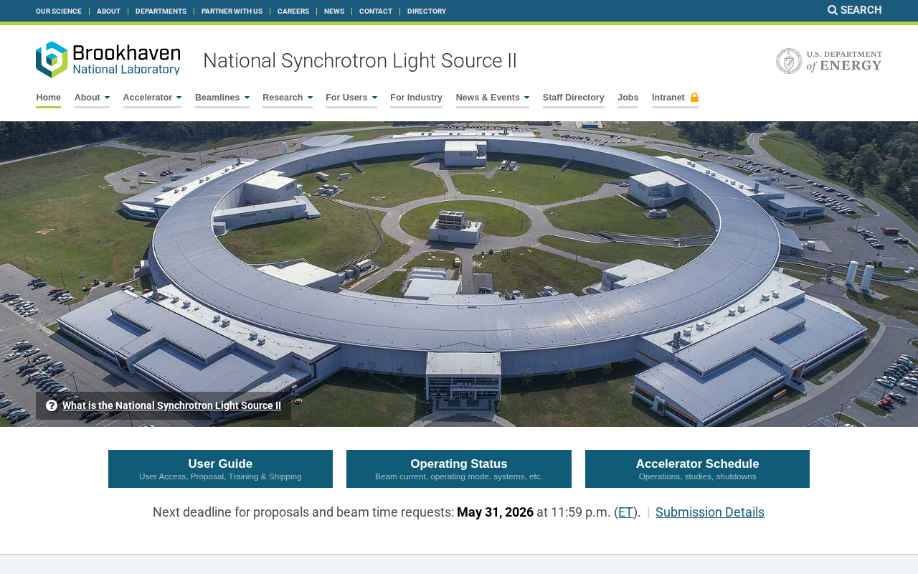The image size is (918, 574).
Task: Click the Brookhaven National Laboratory logo
Action: [108, 60]
